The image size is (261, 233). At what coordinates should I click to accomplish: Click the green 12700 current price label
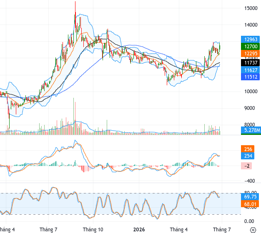(x=250, y=46)
